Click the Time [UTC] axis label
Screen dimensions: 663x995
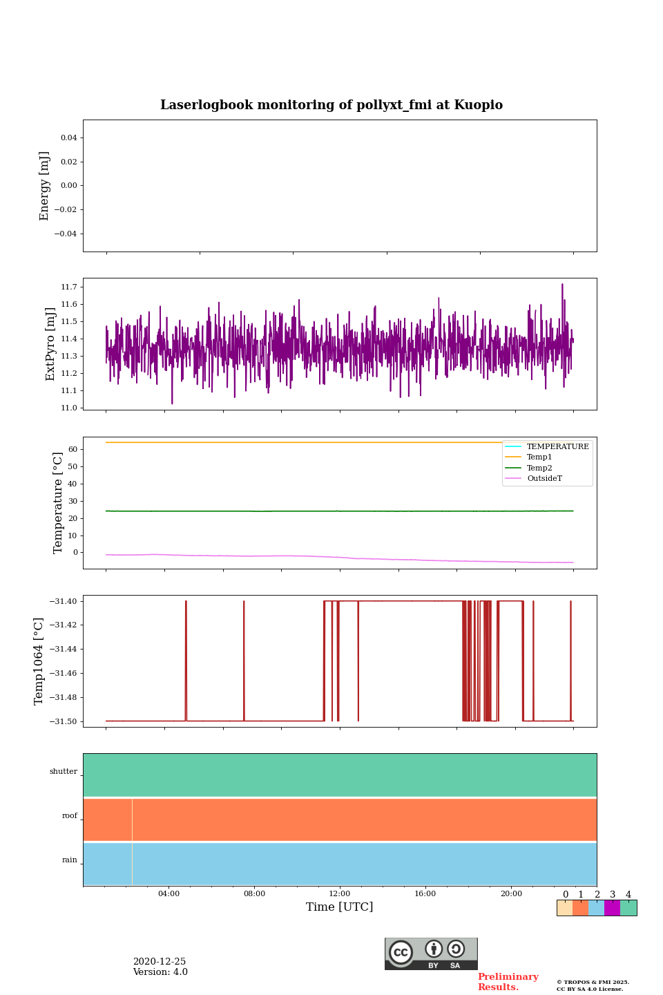click(x=340, y=907)
